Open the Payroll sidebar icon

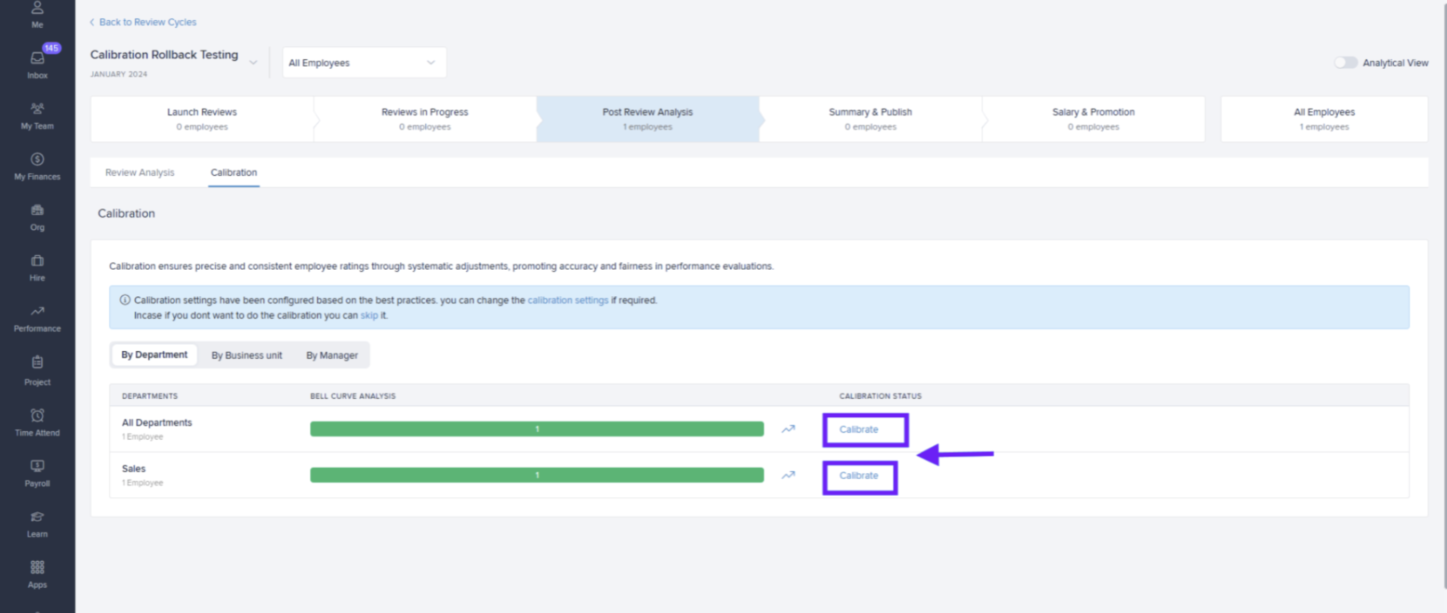point(37,472)
